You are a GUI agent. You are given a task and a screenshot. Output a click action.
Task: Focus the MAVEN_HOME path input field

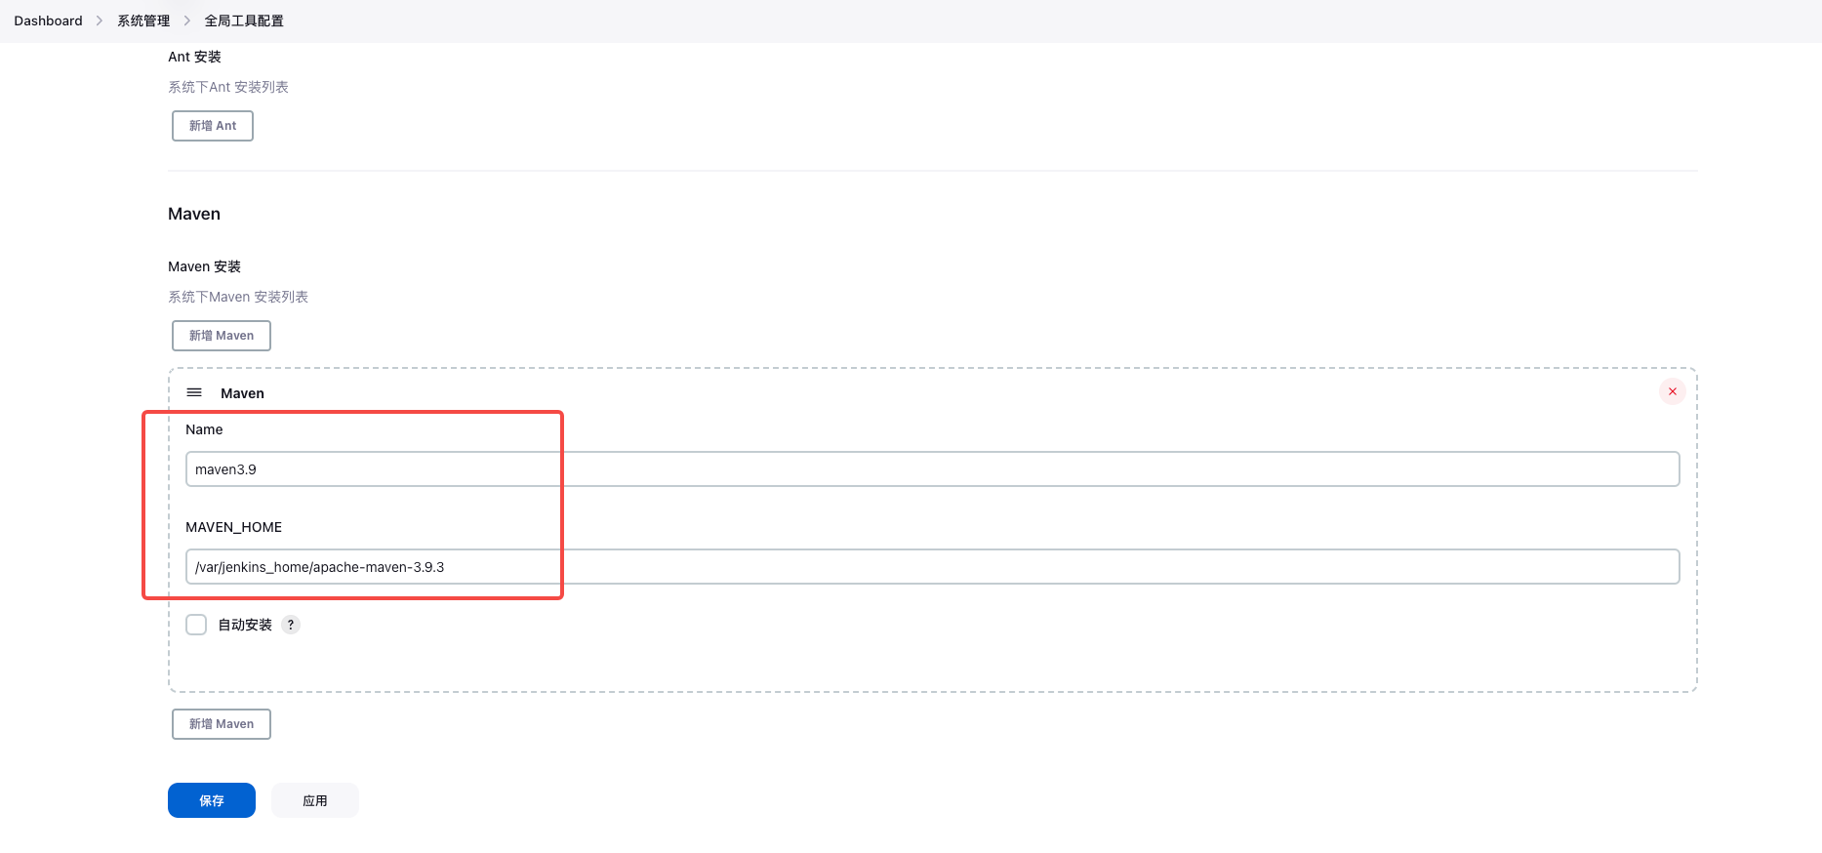[932, 566]
